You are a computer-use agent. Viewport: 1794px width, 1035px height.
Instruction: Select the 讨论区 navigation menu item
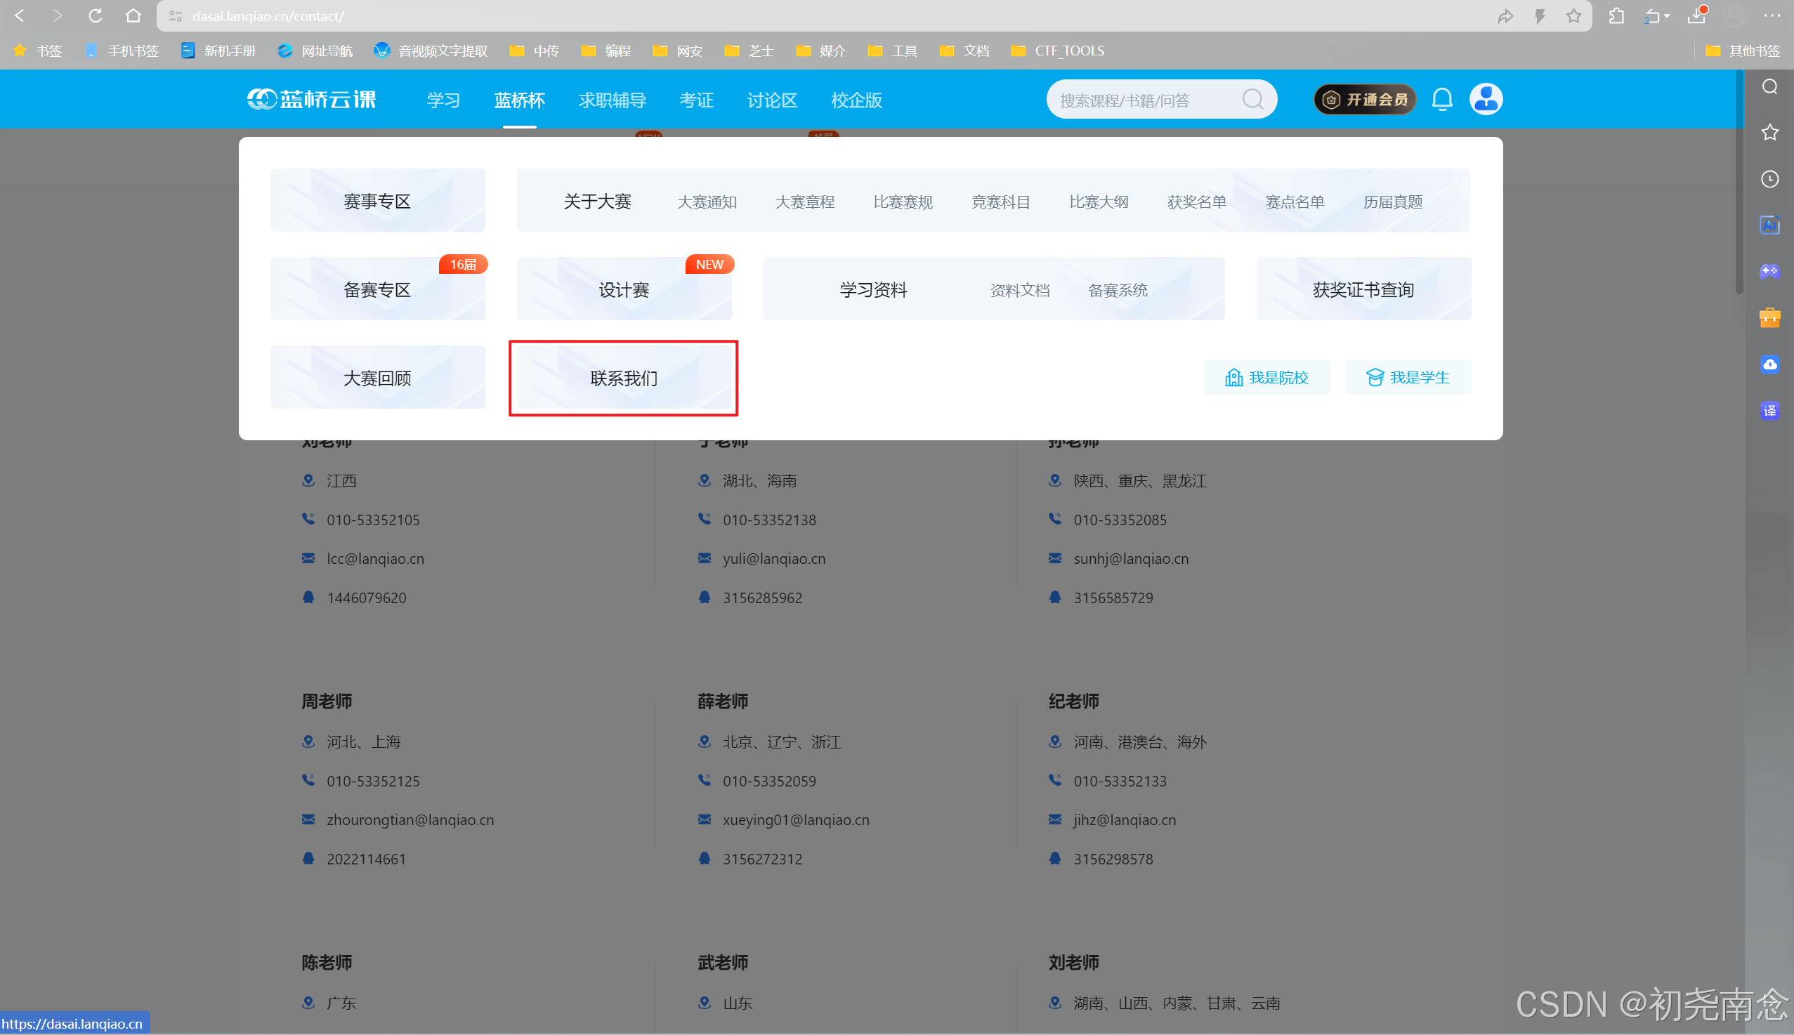tap(771, 100)
